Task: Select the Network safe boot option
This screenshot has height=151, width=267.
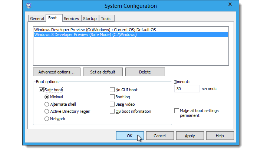Action: coord(47,119)
